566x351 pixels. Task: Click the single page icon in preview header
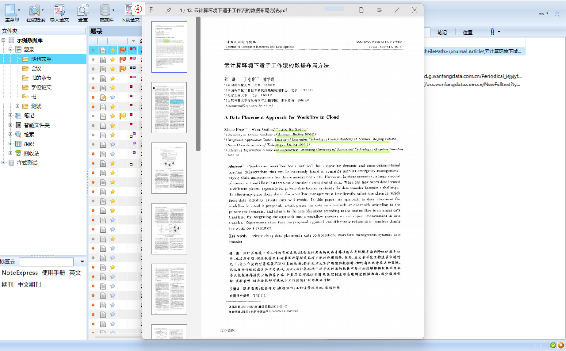pos(362,10)
